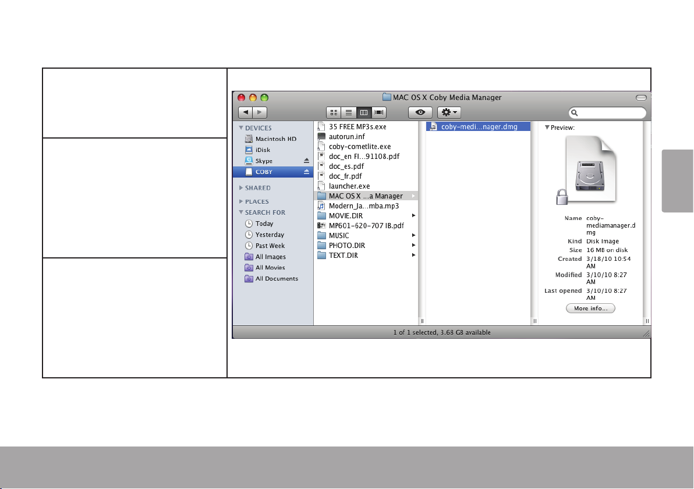Select the doc_en FI...91108.pdf file
The width and height of the screenshot is (694, 489).
click(x=366, y=156)
